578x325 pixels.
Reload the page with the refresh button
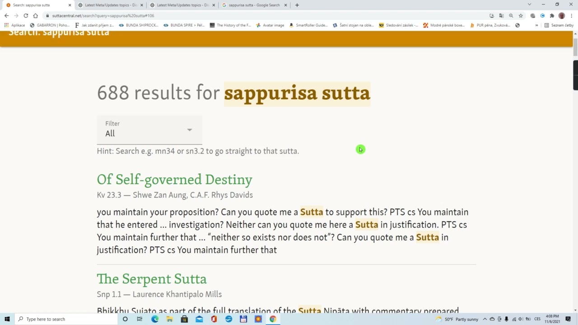tap(26, 16)
